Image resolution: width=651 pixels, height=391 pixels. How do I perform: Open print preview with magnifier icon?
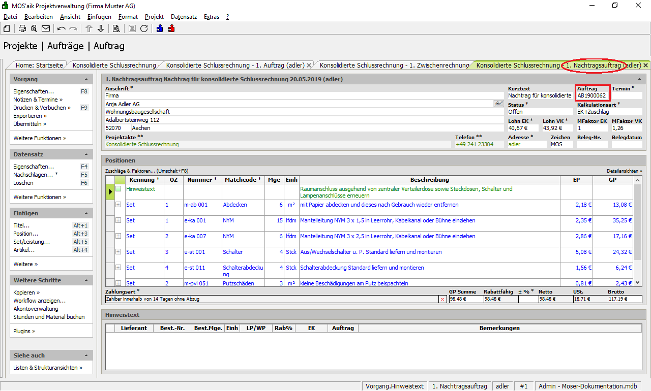(34, 28)
